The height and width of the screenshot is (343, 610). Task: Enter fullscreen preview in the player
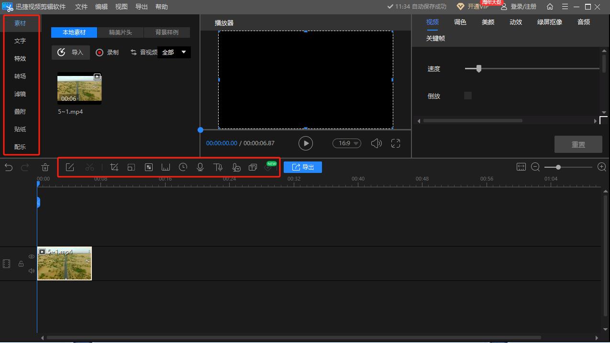point(396,143)
